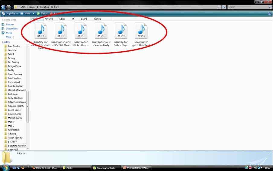273x171 pixels.
Task: Open the Organize menu
Action: point(10,13)
